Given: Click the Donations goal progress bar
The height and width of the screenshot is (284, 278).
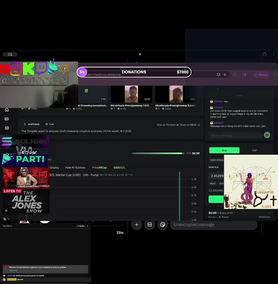Looking at the screenshot, I should (x=134, y=72).
